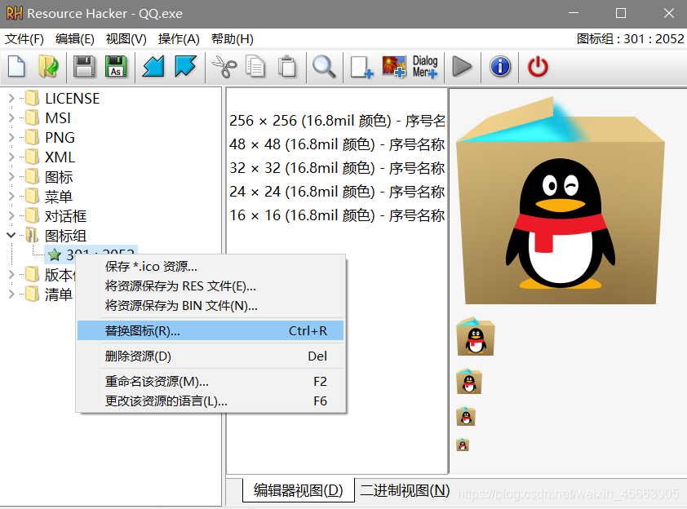Click the Resource Hacker RH title icon
Image resolution: width=687 pixels, height=509 pixels.
point(14,13)
